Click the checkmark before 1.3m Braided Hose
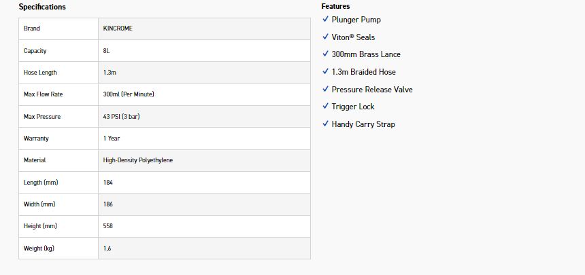The width and height of the screenshot is (585, 275). [325, 72]
